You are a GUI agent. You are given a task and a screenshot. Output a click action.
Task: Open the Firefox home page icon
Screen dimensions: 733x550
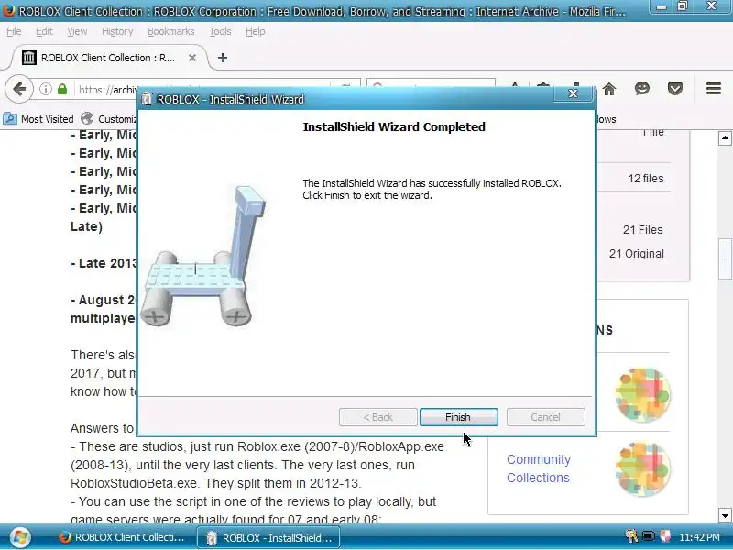(x=609, y=89)
